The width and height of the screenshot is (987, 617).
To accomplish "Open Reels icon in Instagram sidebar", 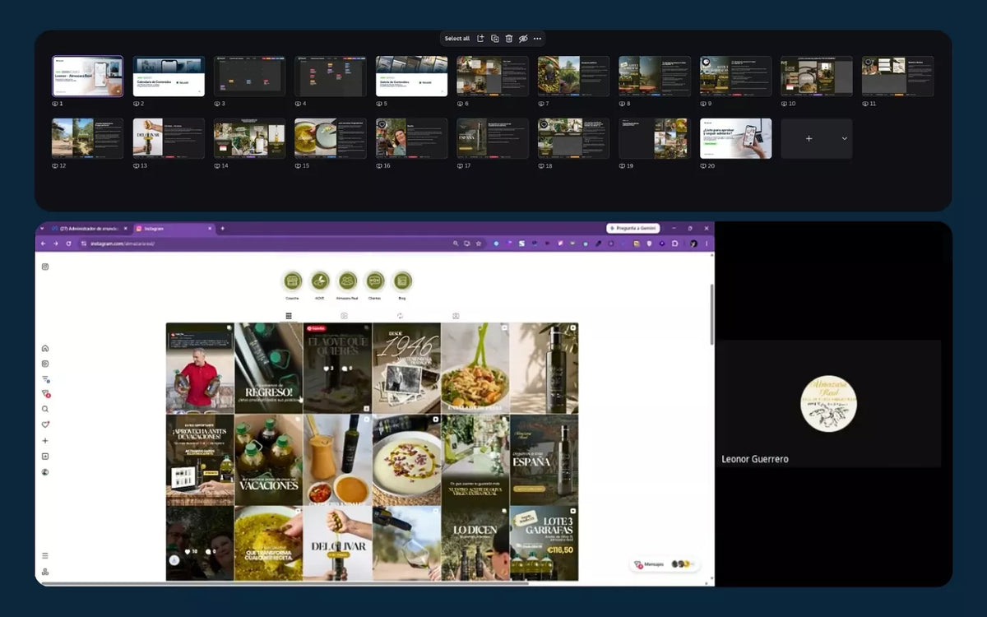I will (45, 364).
